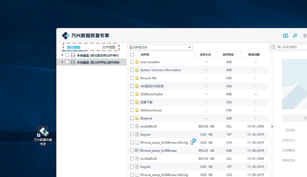Click the search magnifier icon

pyautogui.click(x=273, y=47)
